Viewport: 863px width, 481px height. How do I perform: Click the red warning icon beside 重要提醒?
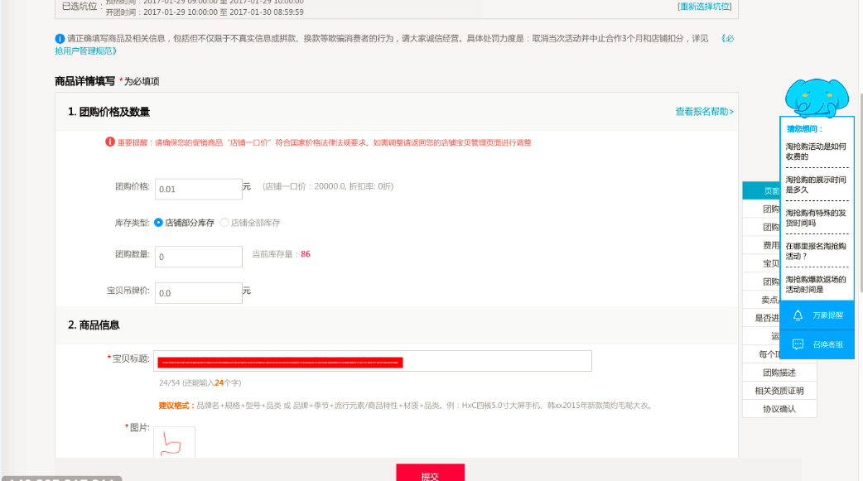click(x=110, y=142)
